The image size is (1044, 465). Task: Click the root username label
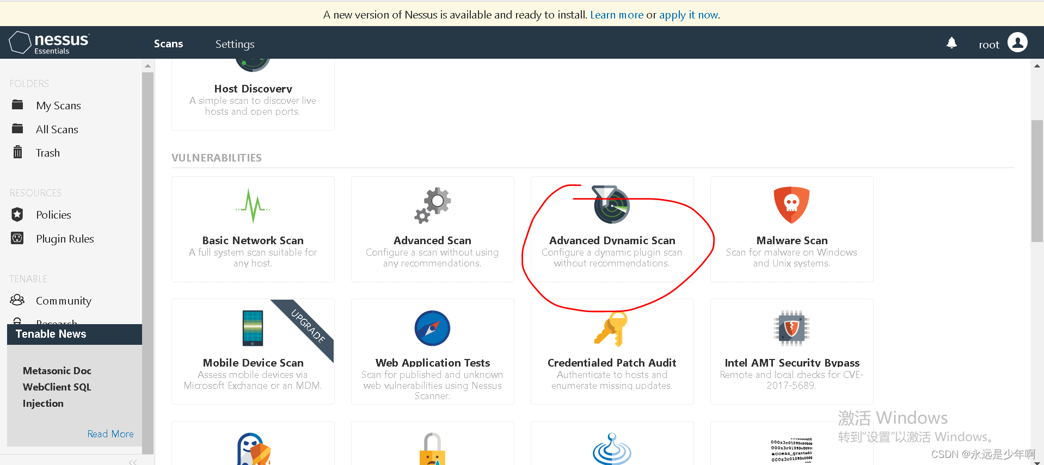click(x=989, y=45)
